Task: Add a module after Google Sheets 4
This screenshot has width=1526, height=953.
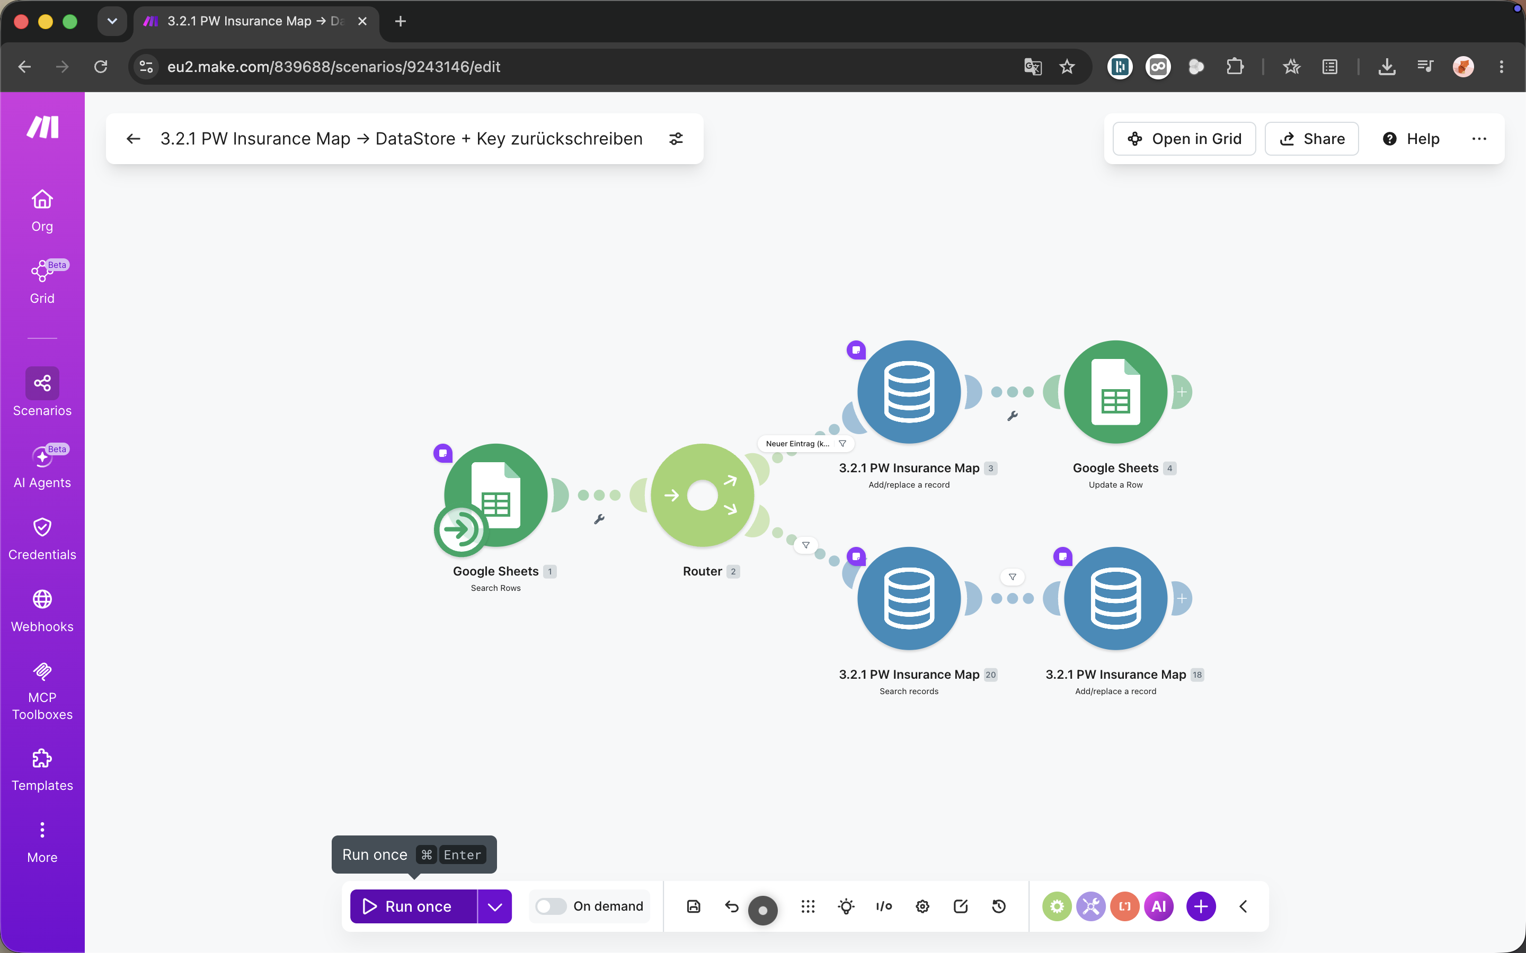Action: [x=1181, y=392]
